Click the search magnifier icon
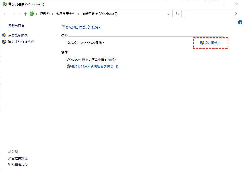The image size is (243, 172). (x=235, y=14)
